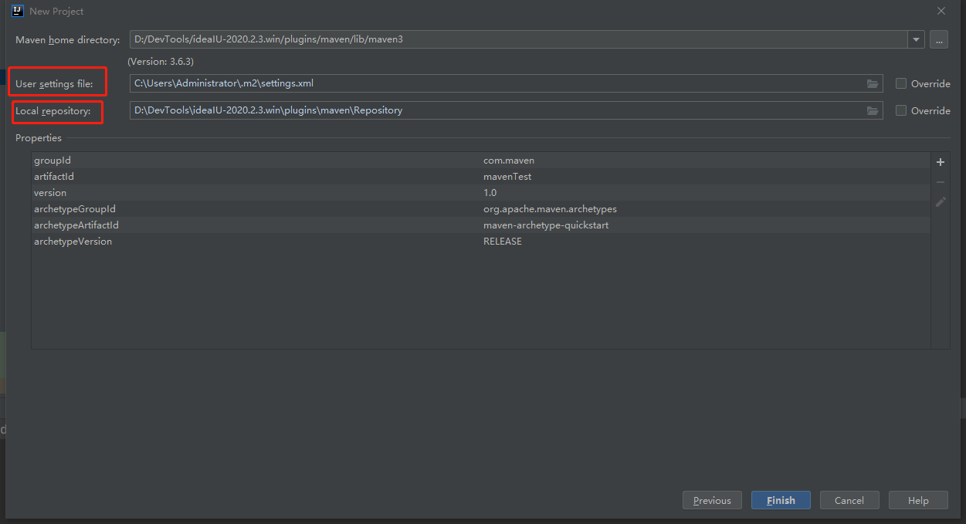Click the IntelliJ IDEA logo in title bar
The image size is (966, 524).
[18, 11]
